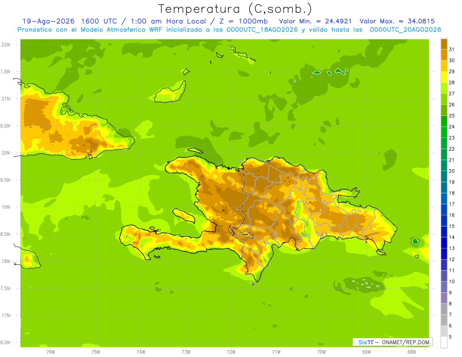This screenshot has width=462, height=357.
Task: Click the "21N" latitude axis label
Action: (x=6, y=99)
